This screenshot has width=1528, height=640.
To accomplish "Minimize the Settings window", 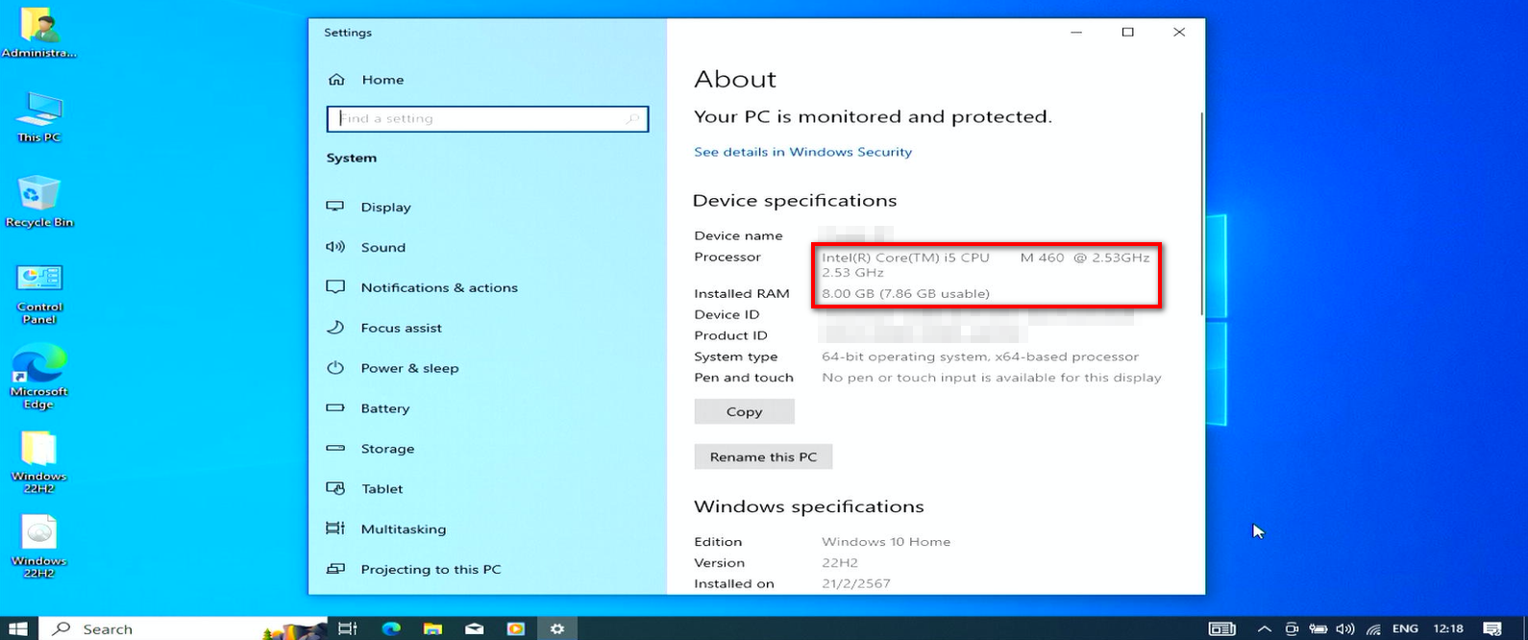I will pos(1076,32).
